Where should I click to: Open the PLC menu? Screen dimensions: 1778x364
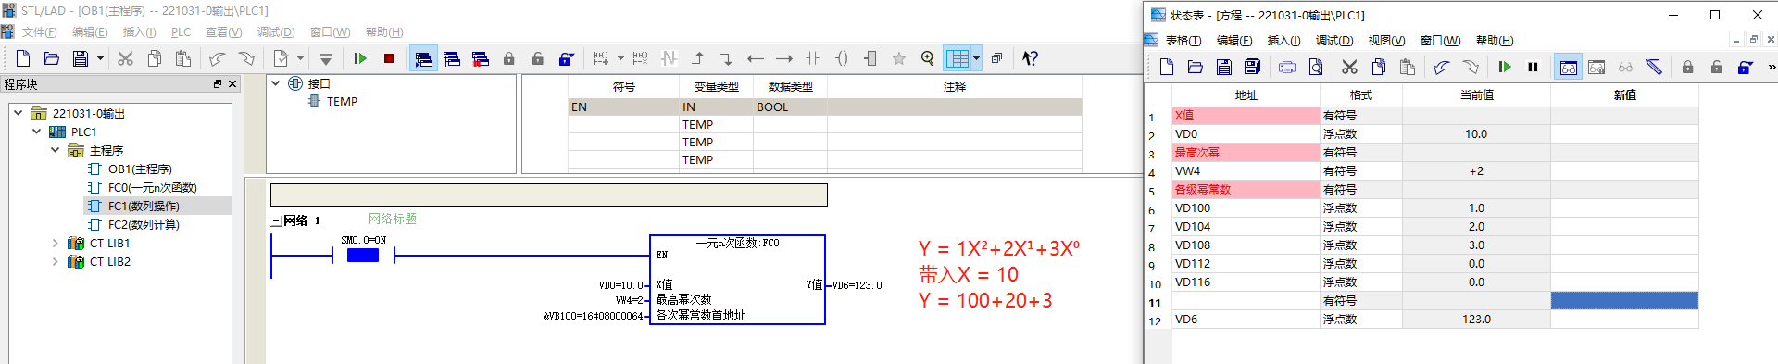pyautogui.click(x=181, y=32)
